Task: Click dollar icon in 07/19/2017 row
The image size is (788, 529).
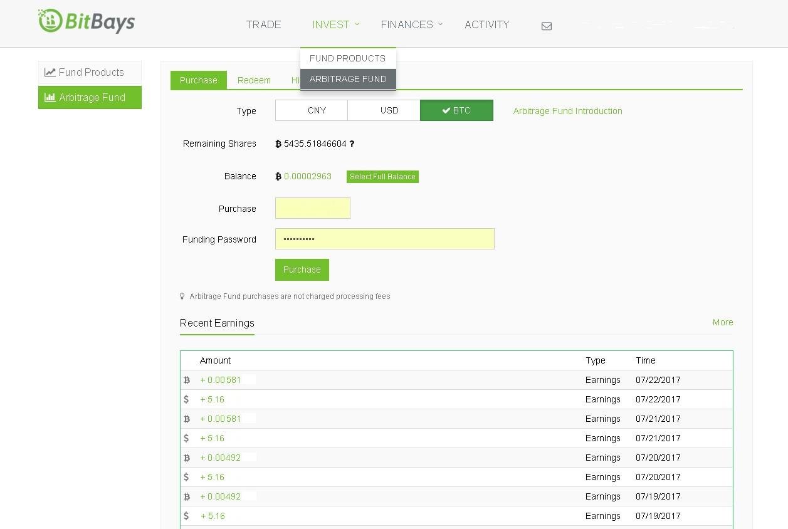Action: pyautogui.click(x=186, y=516)
